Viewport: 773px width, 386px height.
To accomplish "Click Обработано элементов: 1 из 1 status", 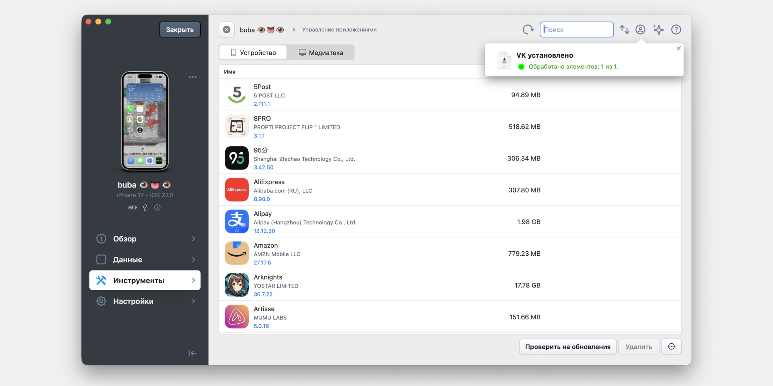I will [573, 67].
